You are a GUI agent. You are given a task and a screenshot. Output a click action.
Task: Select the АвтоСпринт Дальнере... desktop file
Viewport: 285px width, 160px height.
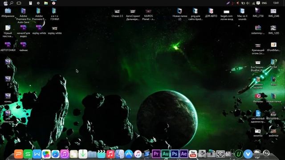pos(133,15)
